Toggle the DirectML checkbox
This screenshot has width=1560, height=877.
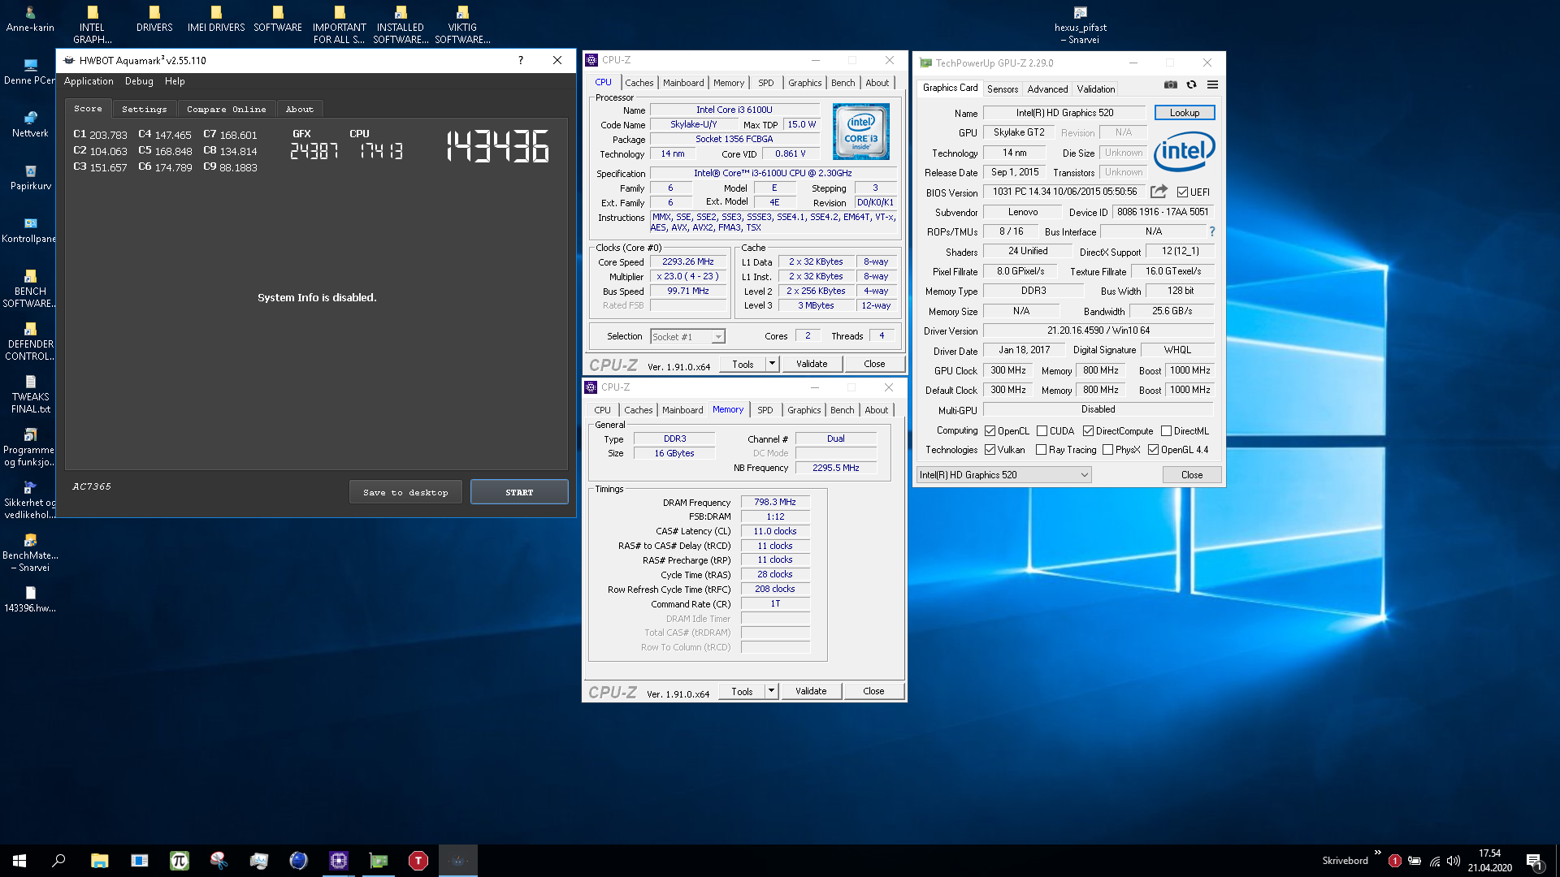coord(1166,431)
